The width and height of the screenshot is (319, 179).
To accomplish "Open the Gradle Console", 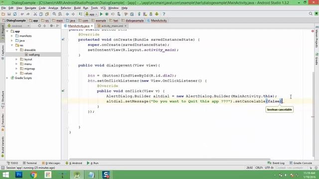I will pyautogui.click(x=301, y=163).
